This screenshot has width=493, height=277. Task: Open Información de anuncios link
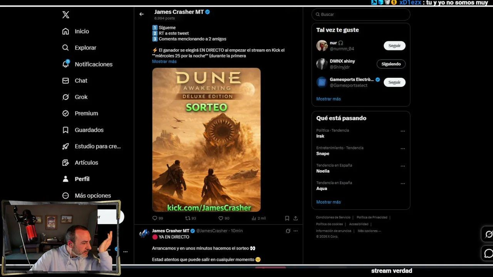pos(334,231)
